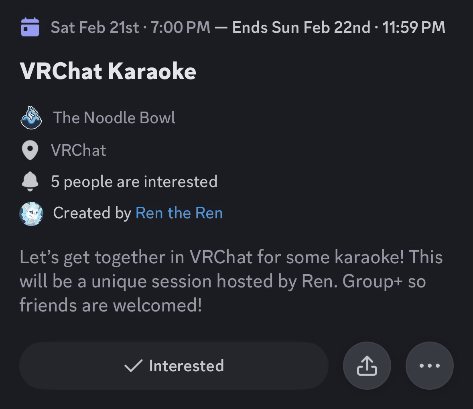
Task: Click the location pin icon
Action: pos(30,151)
